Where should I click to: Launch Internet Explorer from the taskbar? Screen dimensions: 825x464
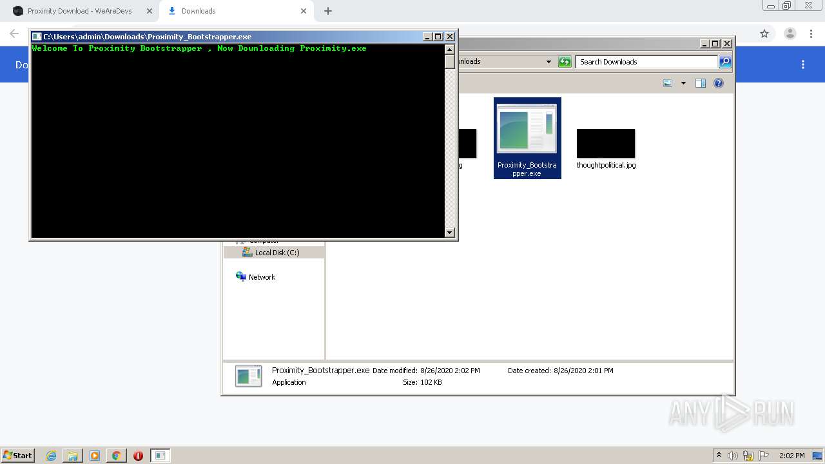coord(52,456)
